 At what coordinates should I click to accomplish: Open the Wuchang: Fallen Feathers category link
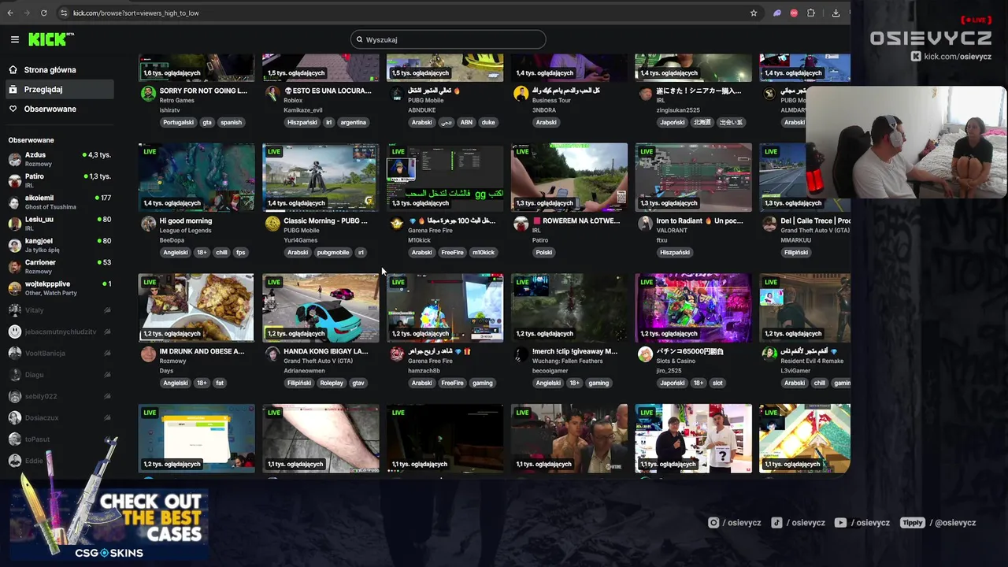pos(567,361)
